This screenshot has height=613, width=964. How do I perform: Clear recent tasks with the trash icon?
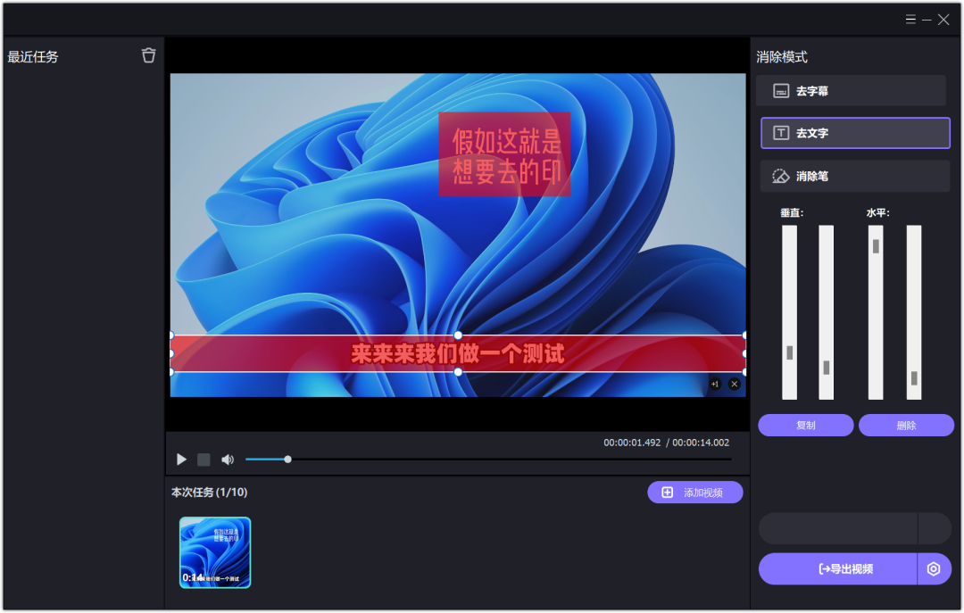point(149,56)
